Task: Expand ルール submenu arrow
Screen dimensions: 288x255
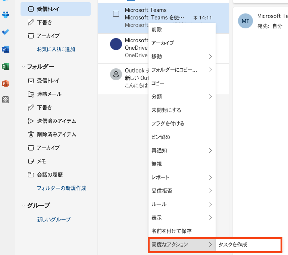Action: (210, 204)
